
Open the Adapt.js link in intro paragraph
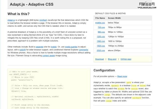point(11,20)
